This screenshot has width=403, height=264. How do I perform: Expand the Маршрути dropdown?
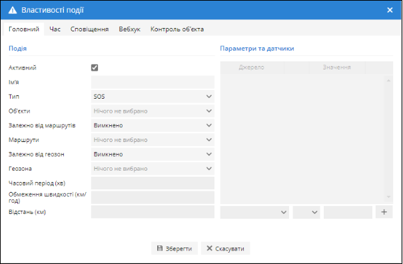point(153,140)
